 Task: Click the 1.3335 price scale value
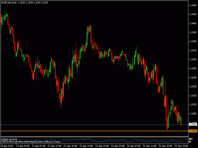click(x=193, y=86)
